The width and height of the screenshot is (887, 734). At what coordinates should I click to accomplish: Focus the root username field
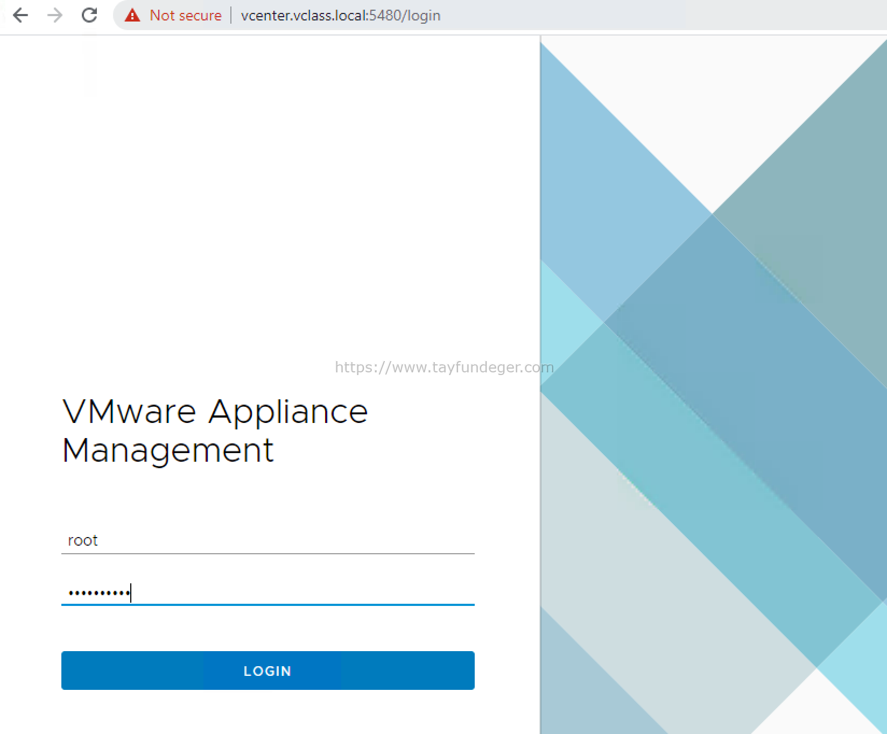point(267,540)
